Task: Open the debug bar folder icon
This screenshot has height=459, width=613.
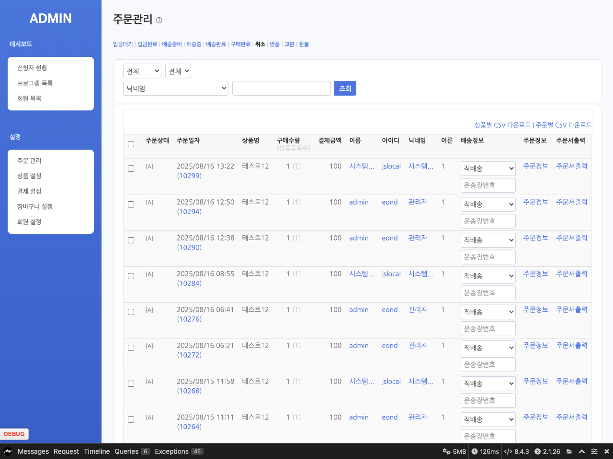Action: pos(569,451)
